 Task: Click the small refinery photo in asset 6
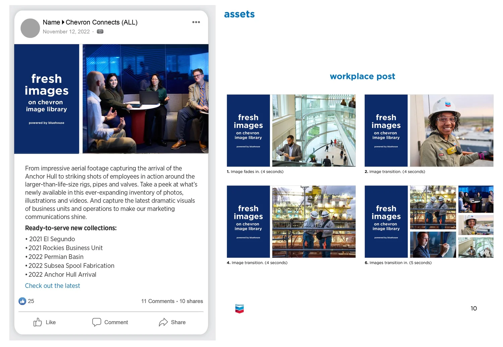click(x=433, y=207)
